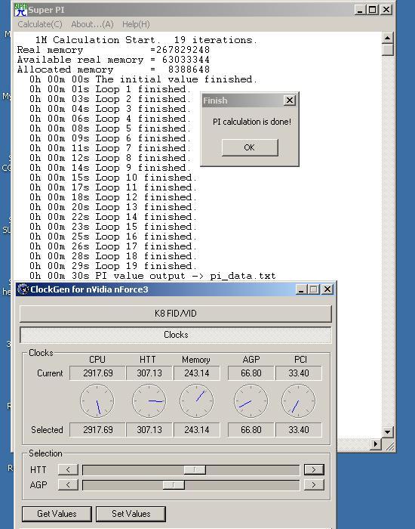The height and width of the screenshot is (529, 415).
Task: Click the Current CPU value 2917.69
Action: 97,373
